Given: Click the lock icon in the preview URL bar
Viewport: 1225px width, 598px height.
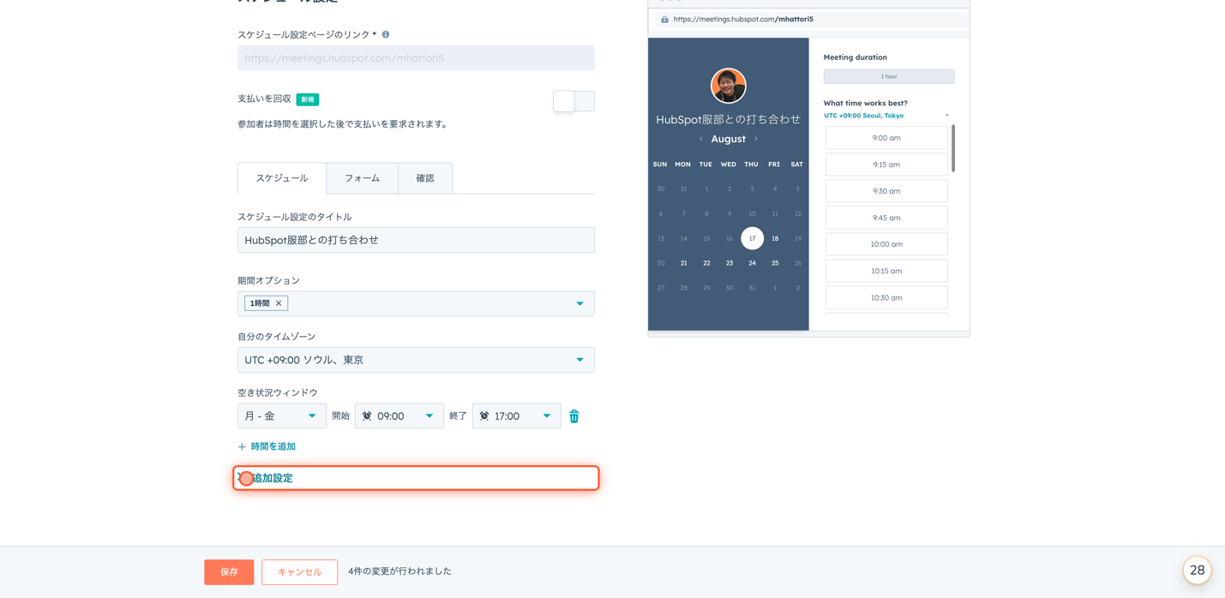Looking at the screenshot, I should (x=664, y=19).
